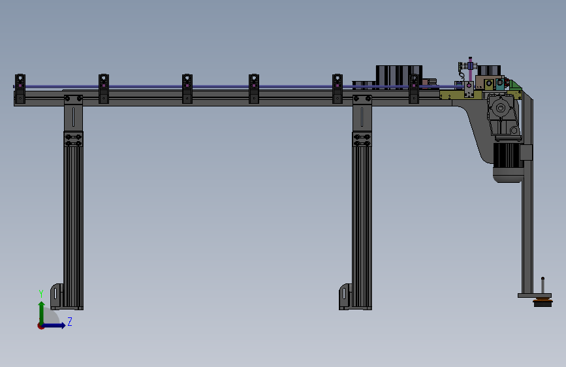Select the large black ribbed block on the beam

pyautogui.click(x=399, y=76)
